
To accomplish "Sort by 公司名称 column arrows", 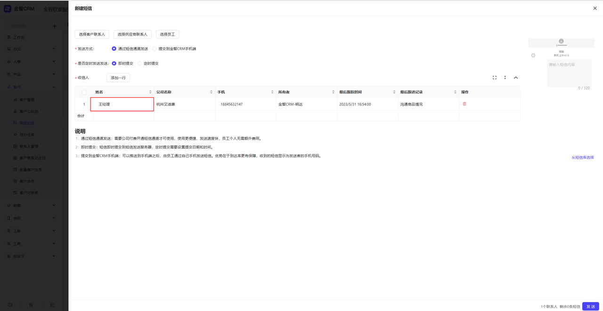I will click(x=211, y=92).
